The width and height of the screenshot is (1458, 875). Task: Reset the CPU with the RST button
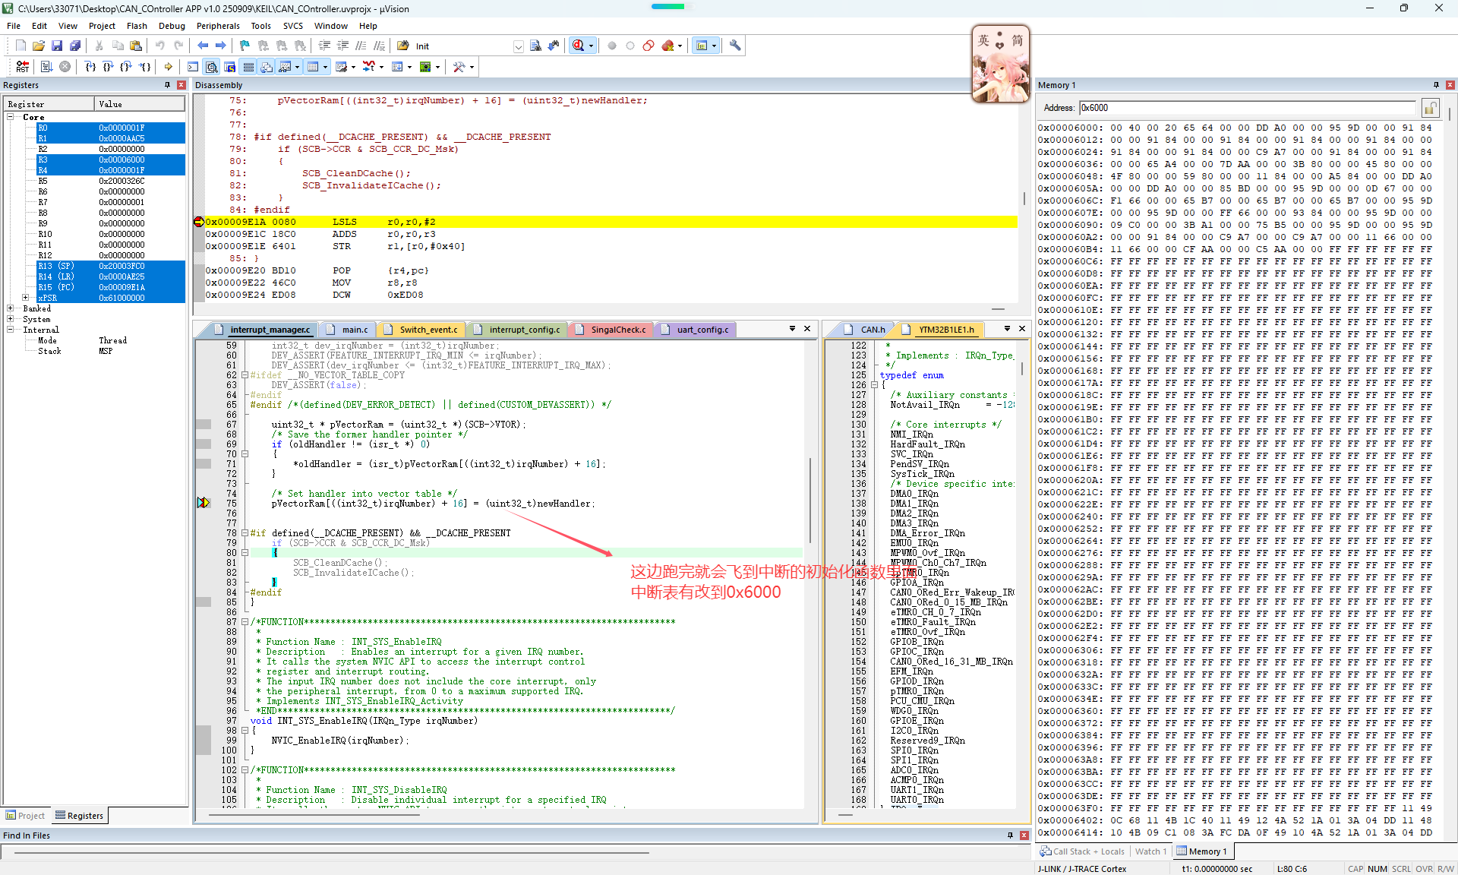coord(22,67)
